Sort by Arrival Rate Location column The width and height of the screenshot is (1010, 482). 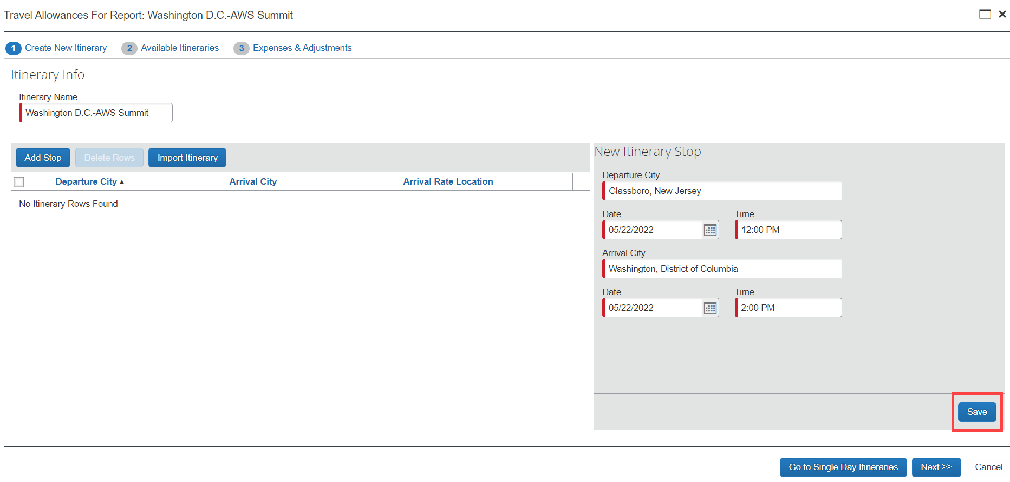tap(448, 181)
